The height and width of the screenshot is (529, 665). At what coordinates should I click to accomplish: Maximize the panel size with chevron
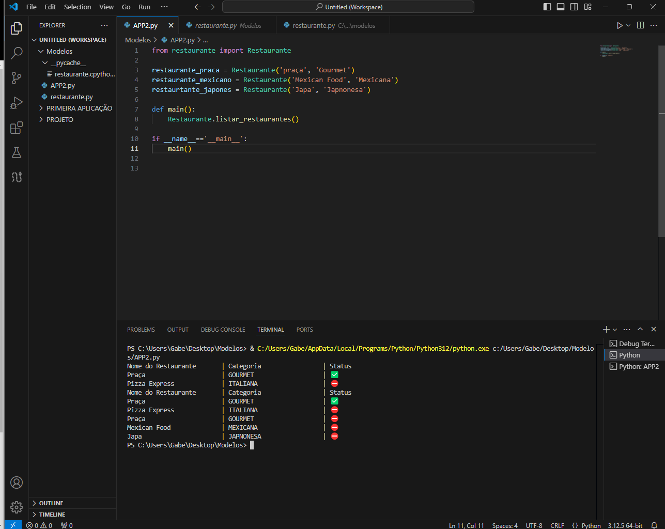coord(640,329)
